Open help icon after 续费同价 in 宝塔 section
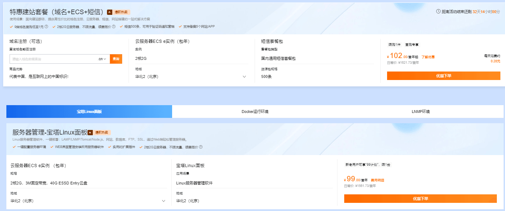This screenshot has height=211, width=505. 201,147
